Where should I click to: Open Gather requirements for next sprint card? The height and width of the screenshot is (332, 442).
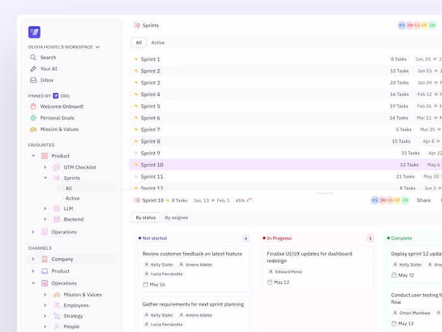coord(194,314)
